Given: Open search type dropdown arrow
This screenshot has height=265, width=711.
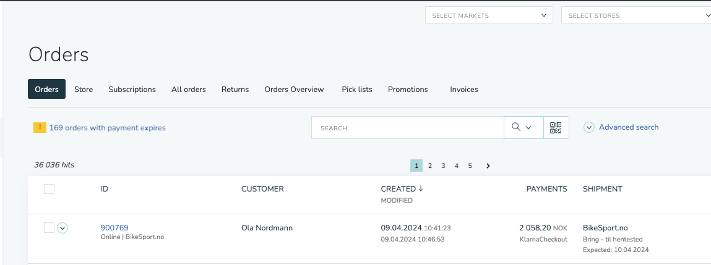Looking at the screenshot, I should (x=528, y=128).
